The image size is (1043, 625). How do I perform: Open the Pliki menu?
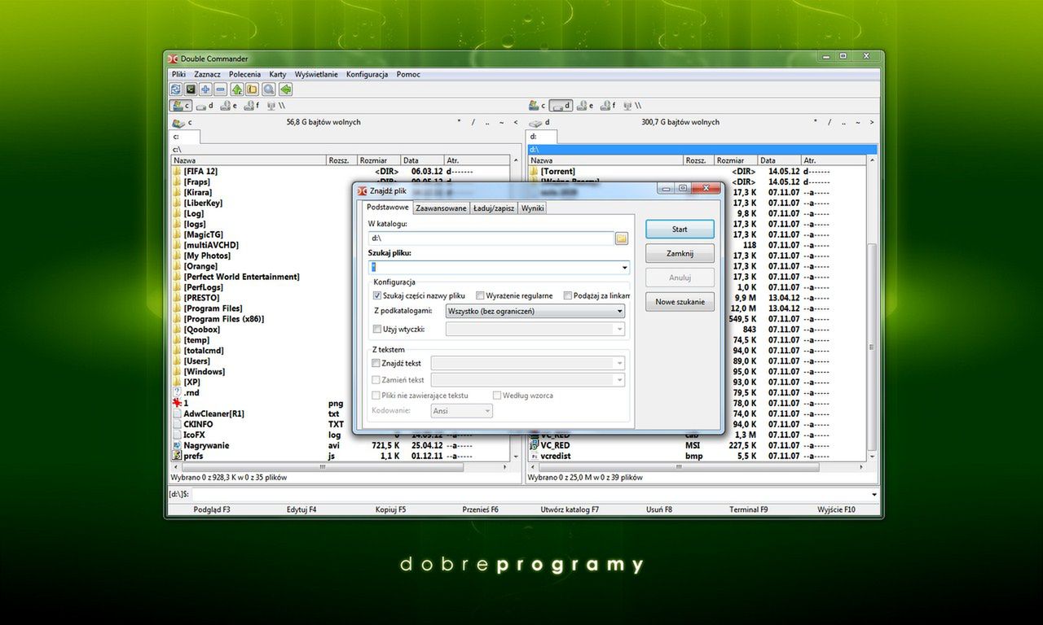pos(178,74)
